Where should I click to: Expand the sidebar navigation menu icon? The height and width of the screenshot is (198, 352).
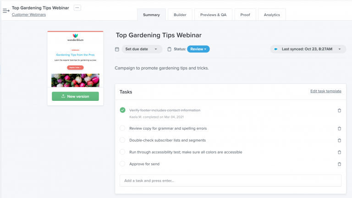click(x=6, y=11)
